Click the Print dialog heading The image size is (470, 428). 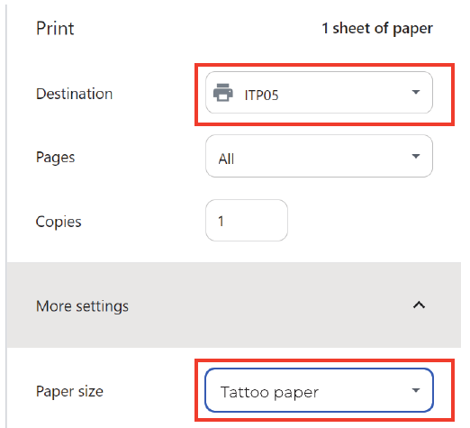pos(55,29)
